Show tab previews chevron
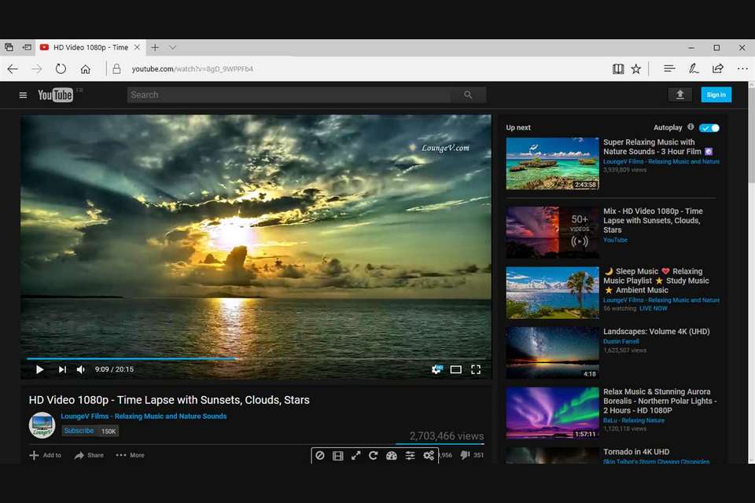The width and height of the screenshot is (755, 503). coord(173,47)
